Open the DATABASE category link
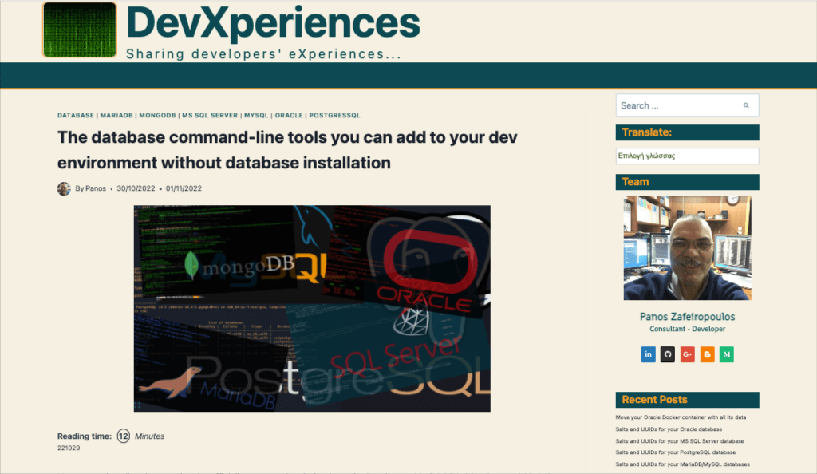Viewport: 817px width, 474px height. 76,115
